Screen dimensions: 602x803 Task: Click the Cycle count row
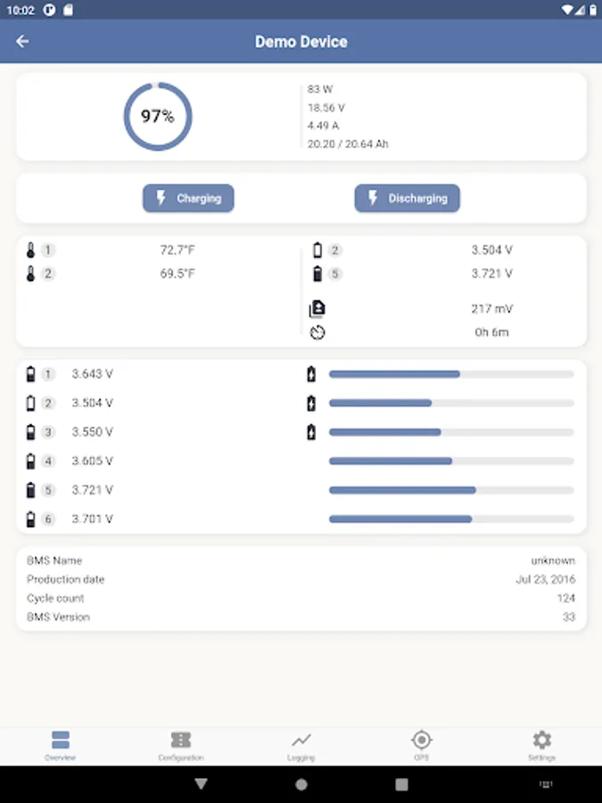coord(301,598)
